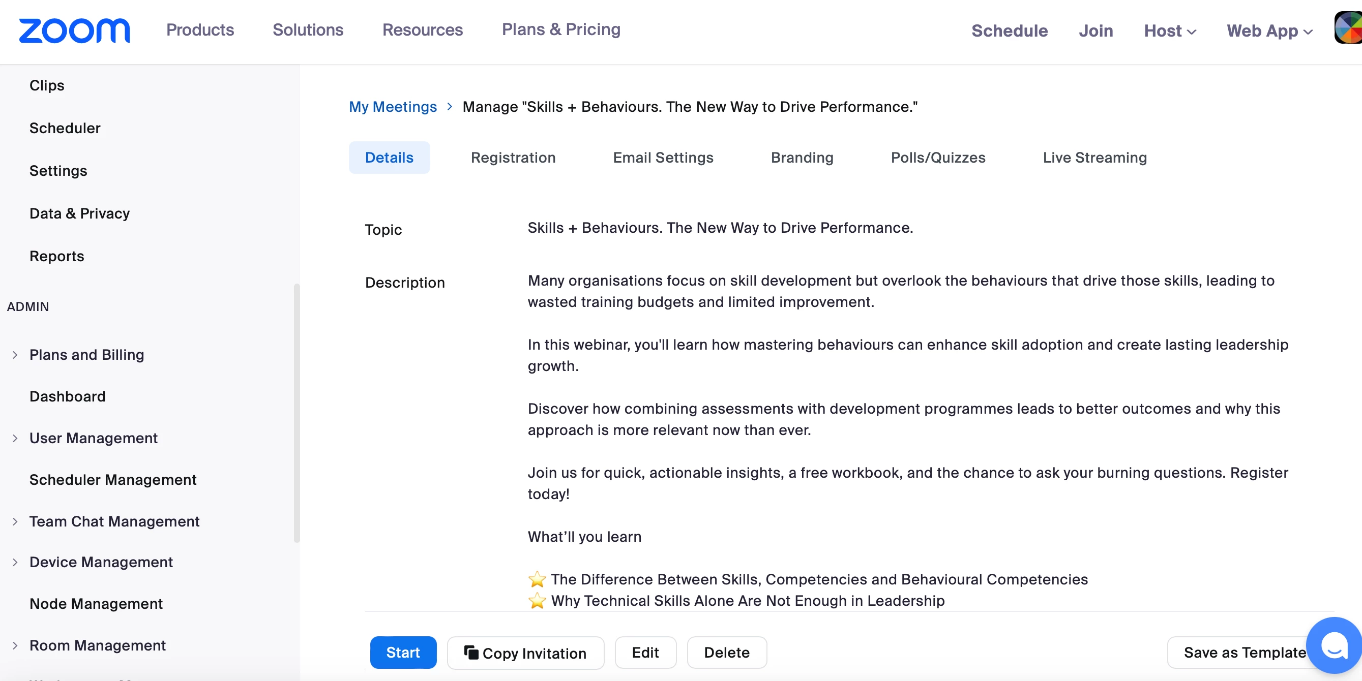Click the sidebar vertical scrollbar
Screen dimensions: 1362x681
297,412
